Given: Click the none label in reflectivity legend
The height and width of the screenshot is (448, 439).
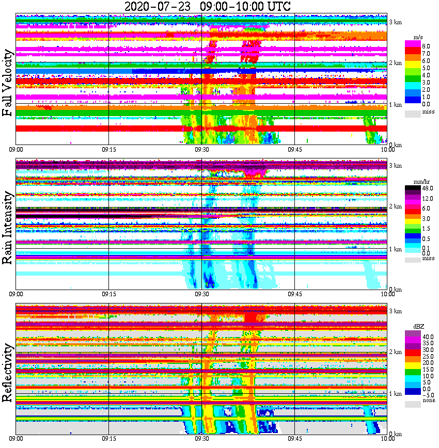Looking at the screenshot, I should 429,401.
